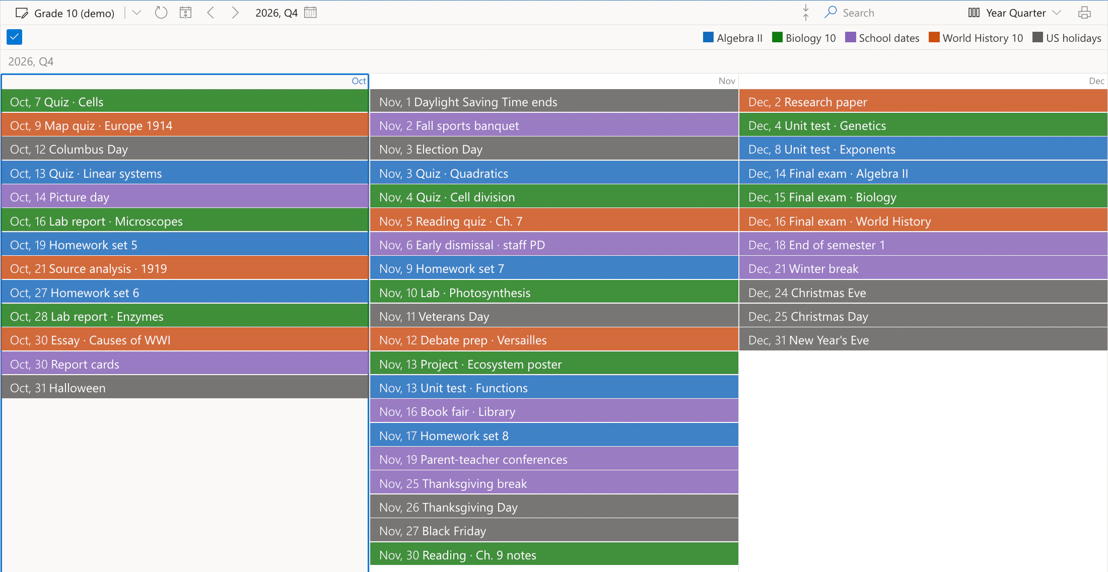
Task: Go to the previous quarter with the left arrow
Action: coord(211,13)
